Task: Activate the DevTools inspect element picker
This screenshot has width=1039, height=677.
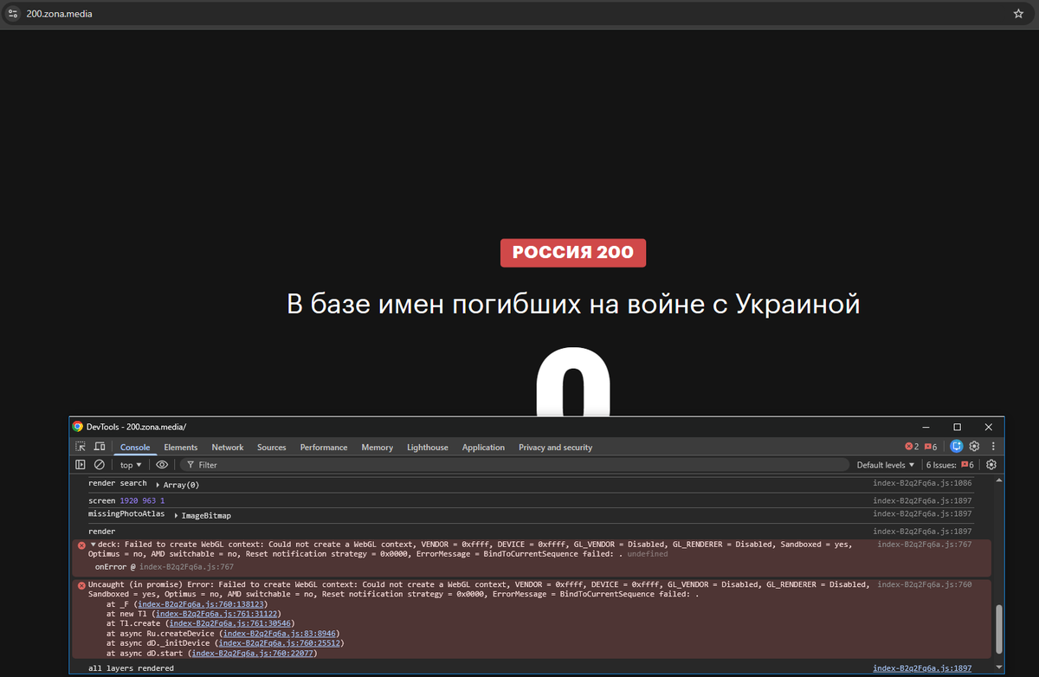Action: tap(81, 447)
